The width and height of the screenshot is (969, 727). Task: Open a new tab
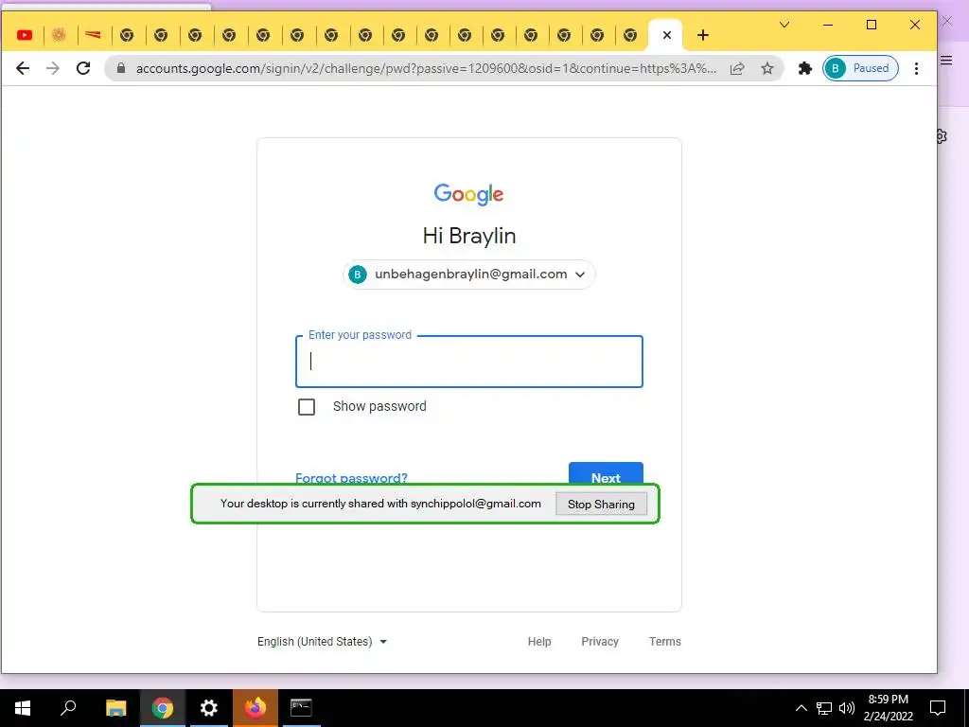tap(703, 35)
